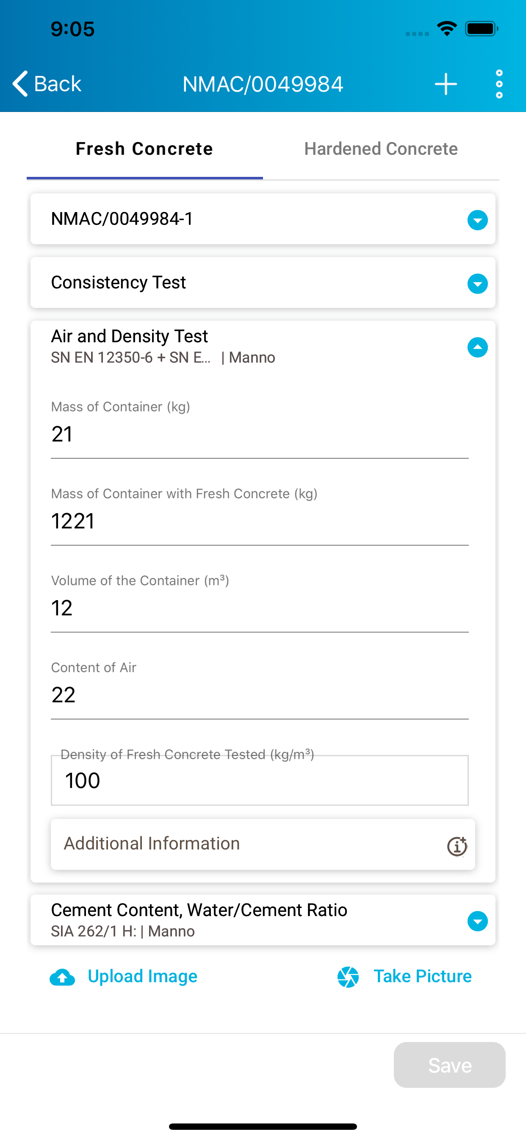Expand the NMAC/0049984-1 dropdown arrow
Image resolution: width=526 pixels, height=1140 pixels.
477,220
